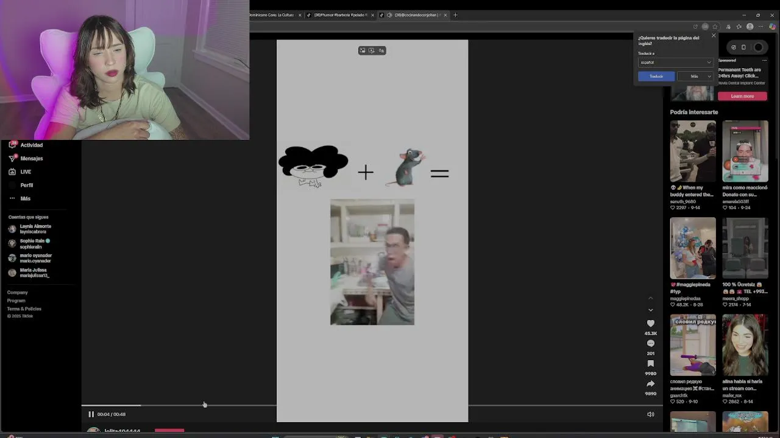Expand the Más sidebar menu

19,198
